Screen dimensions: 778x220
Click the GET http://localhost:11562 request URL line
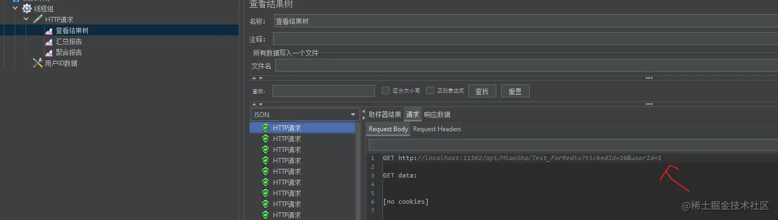[522, 158]
